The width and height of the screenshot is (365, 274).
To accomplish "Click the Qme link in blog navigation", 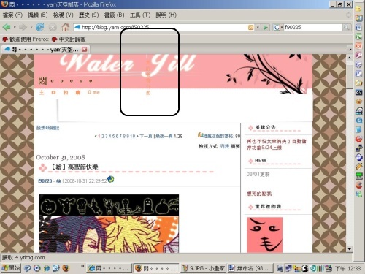I will (93, 92).
